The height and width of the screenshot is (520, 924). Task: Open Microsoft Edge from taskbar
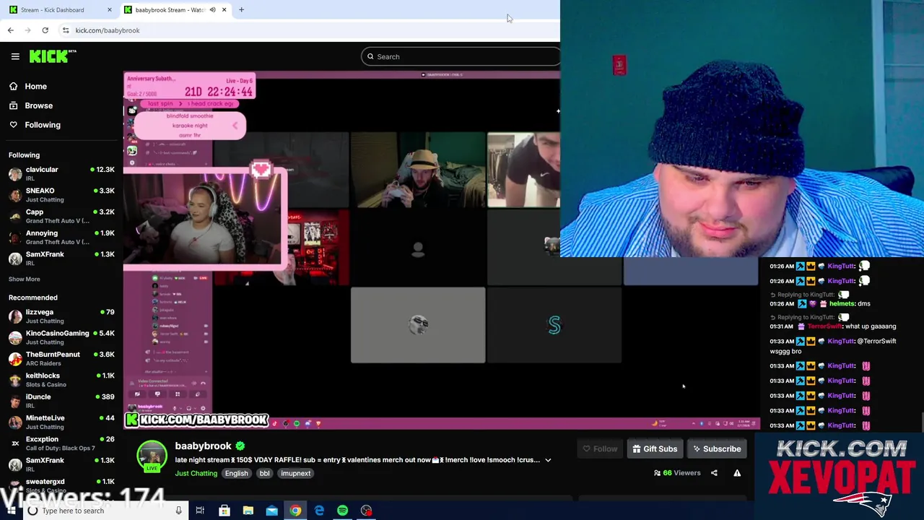click(x=319, y=511)
